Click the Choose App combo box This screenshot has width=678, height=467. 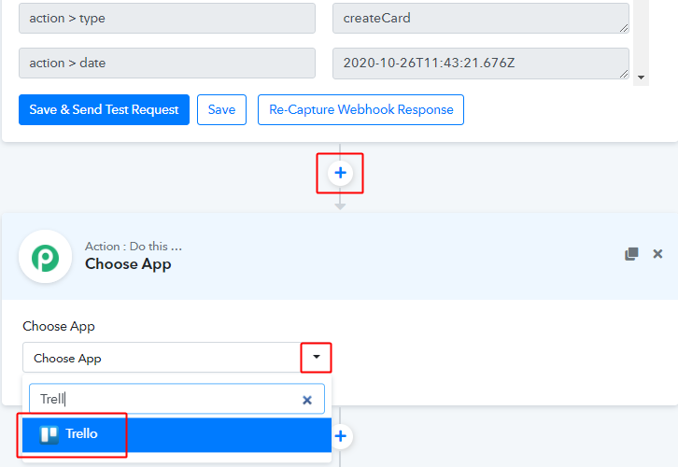(x=177, y=358)
